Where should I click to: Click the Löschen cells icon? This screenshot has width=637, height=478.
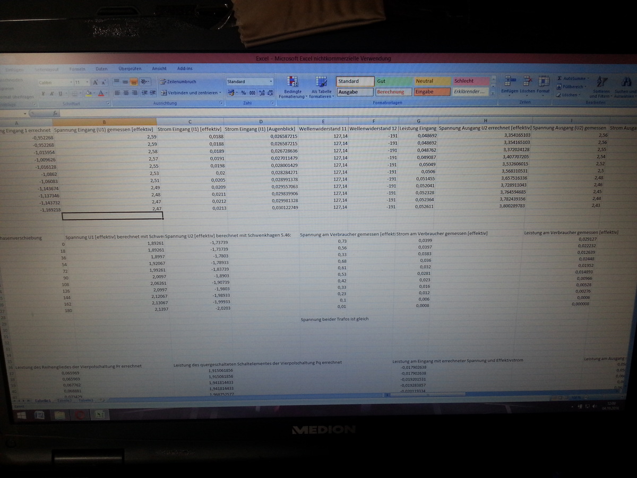tap(528, 81)
